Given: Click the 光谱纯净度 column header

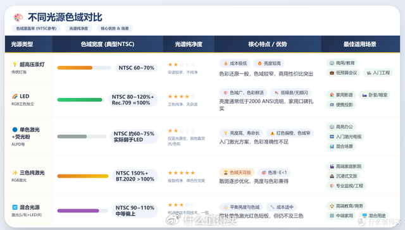Looking at the screenshot, I should pos(189,44).
